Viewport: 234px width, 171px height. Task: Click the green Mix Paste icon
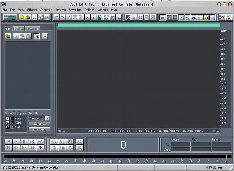tap(100, 18)
